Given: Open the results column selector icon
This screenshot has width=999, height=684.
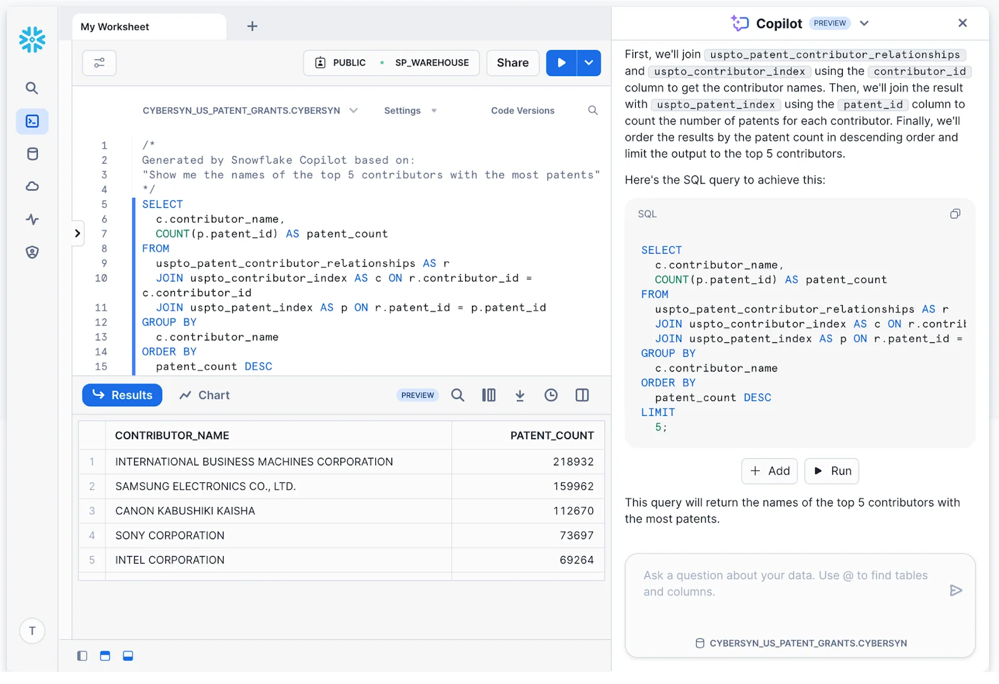Looking at the screenshot, I should pos(489,395).
